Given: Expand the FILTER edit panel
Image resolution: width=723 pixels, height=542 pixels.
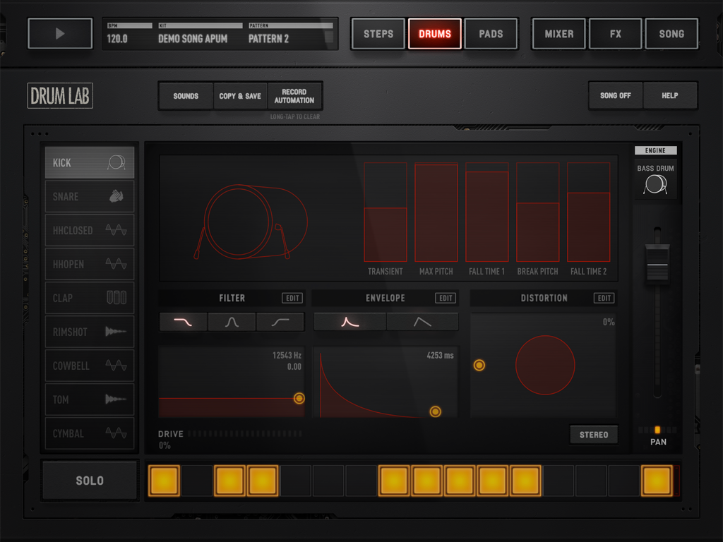Looking at the screenshot, I should 292,298.
